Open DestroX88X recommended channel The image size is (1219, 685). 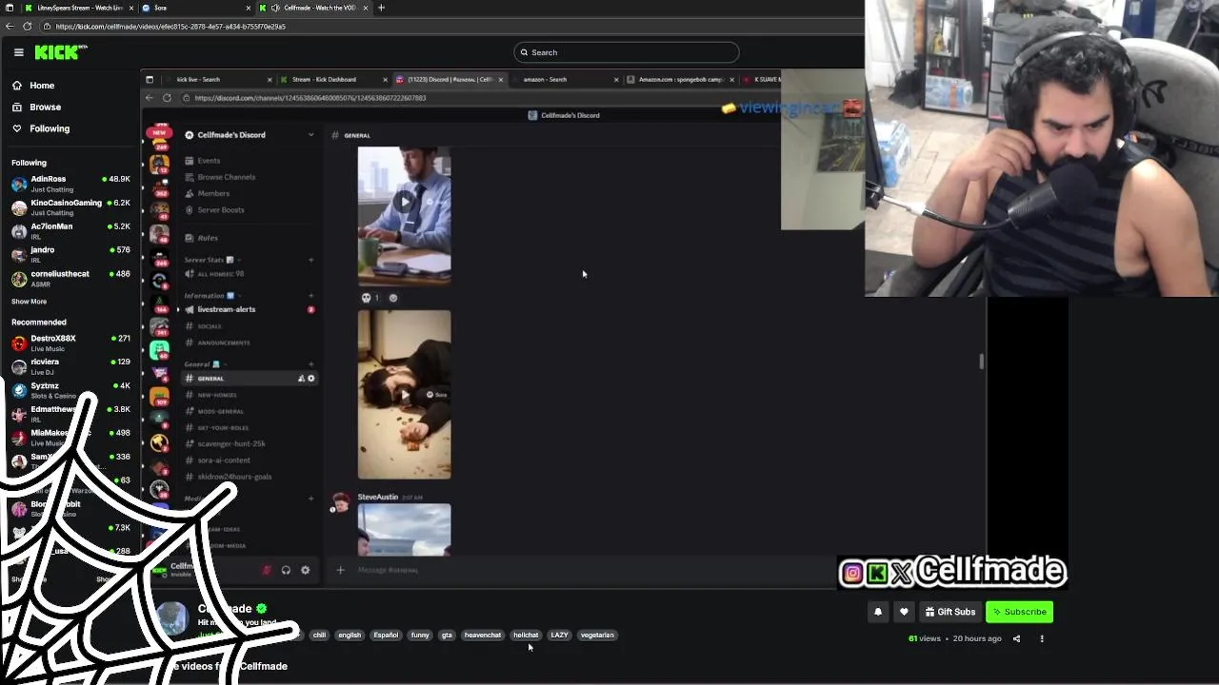point(70,342)
